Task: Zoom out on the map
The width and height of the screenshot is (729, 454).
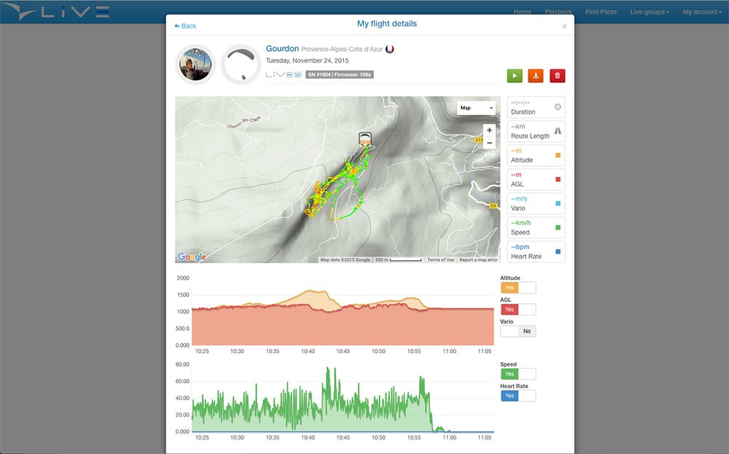Action: click(x=489, y=143)
